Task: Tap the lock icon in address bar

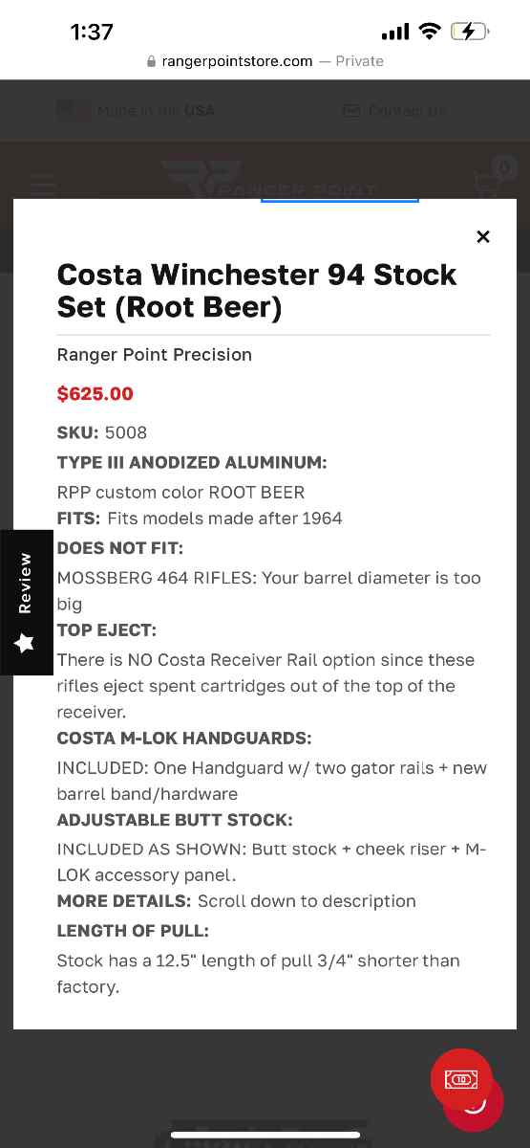Action: pyautogui.click(x=151, y=61)
